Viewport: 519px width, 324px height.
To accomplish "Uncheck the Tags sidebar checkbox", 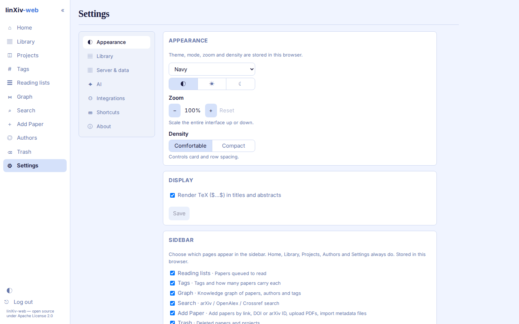I will pyautogui.click(x=172, y=283).
